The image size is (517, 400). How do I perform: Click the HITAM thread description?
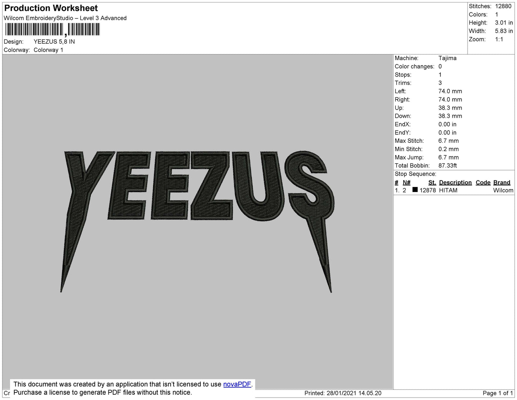coord(448,190)
